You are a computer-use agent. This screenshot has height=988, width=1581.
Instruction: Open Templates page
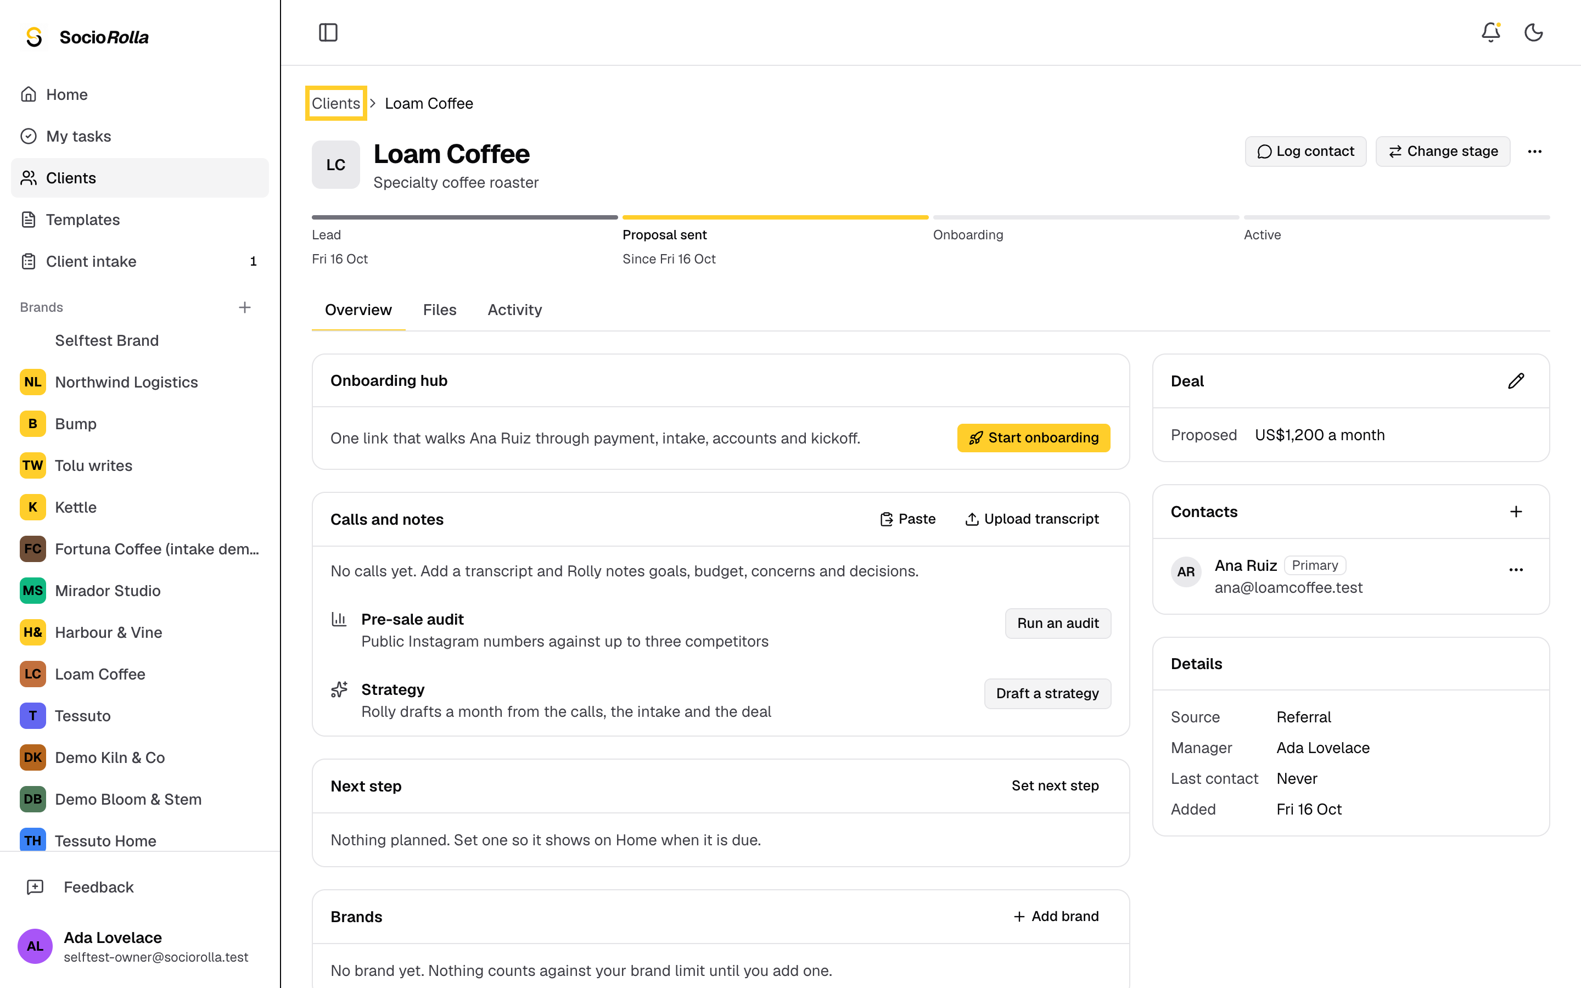pyautogui.click(x=140, y=220)
